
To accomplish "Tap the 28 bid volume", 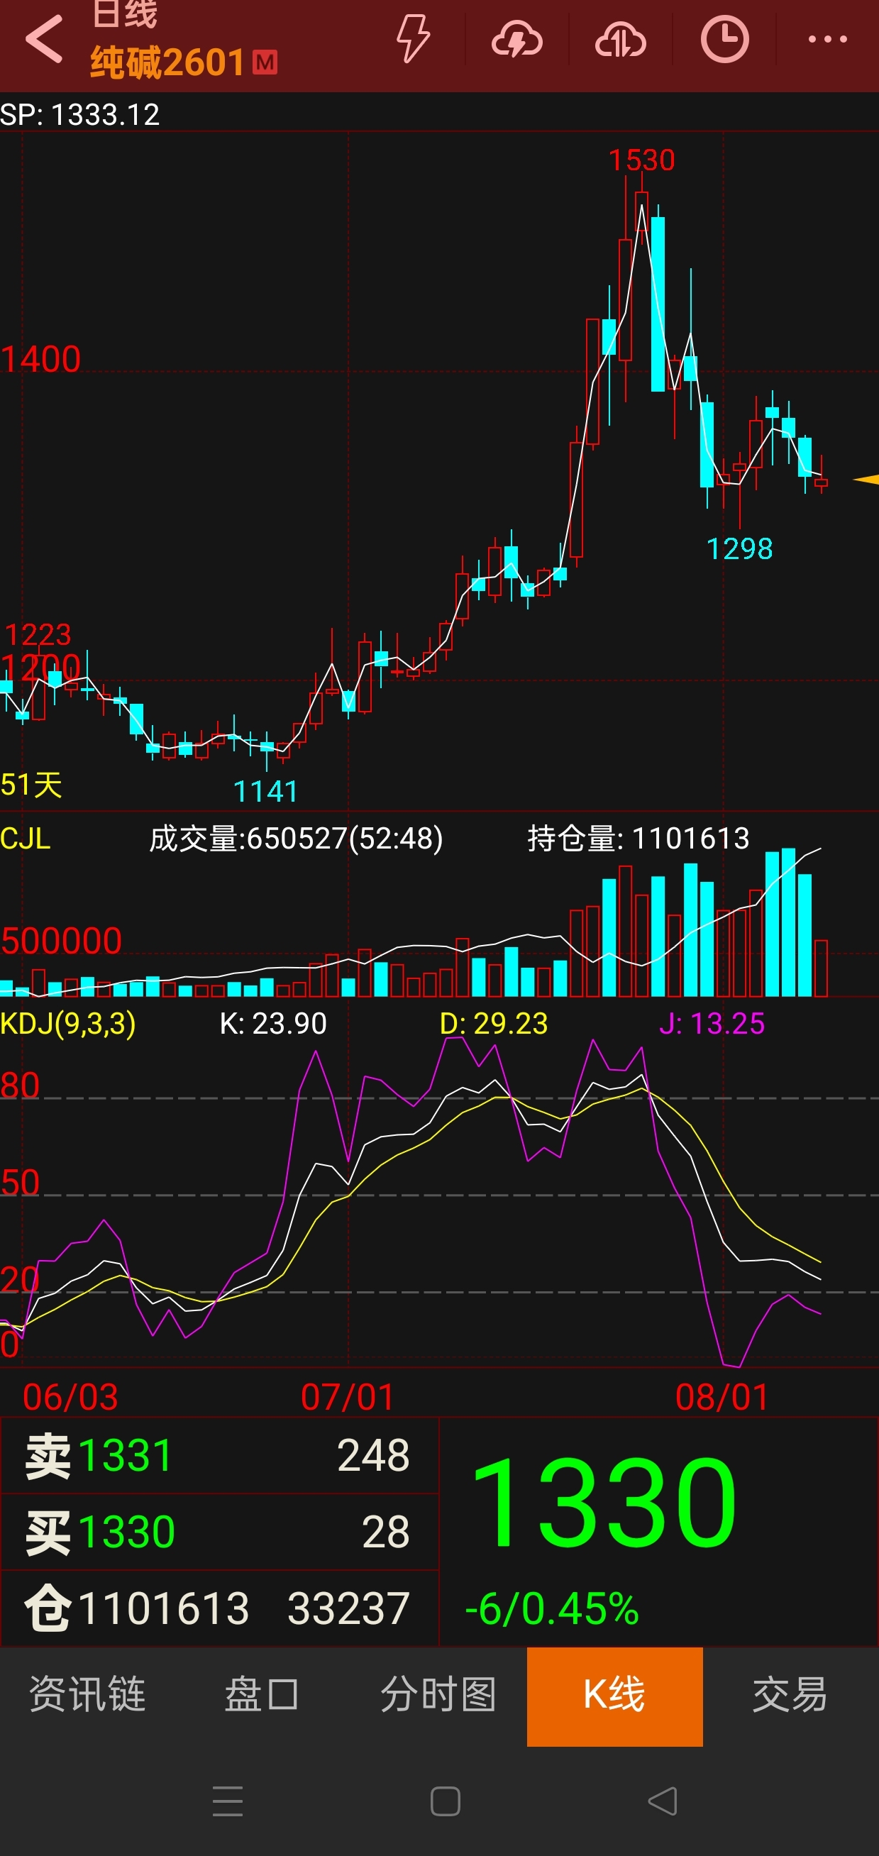I will point(386,1532).
